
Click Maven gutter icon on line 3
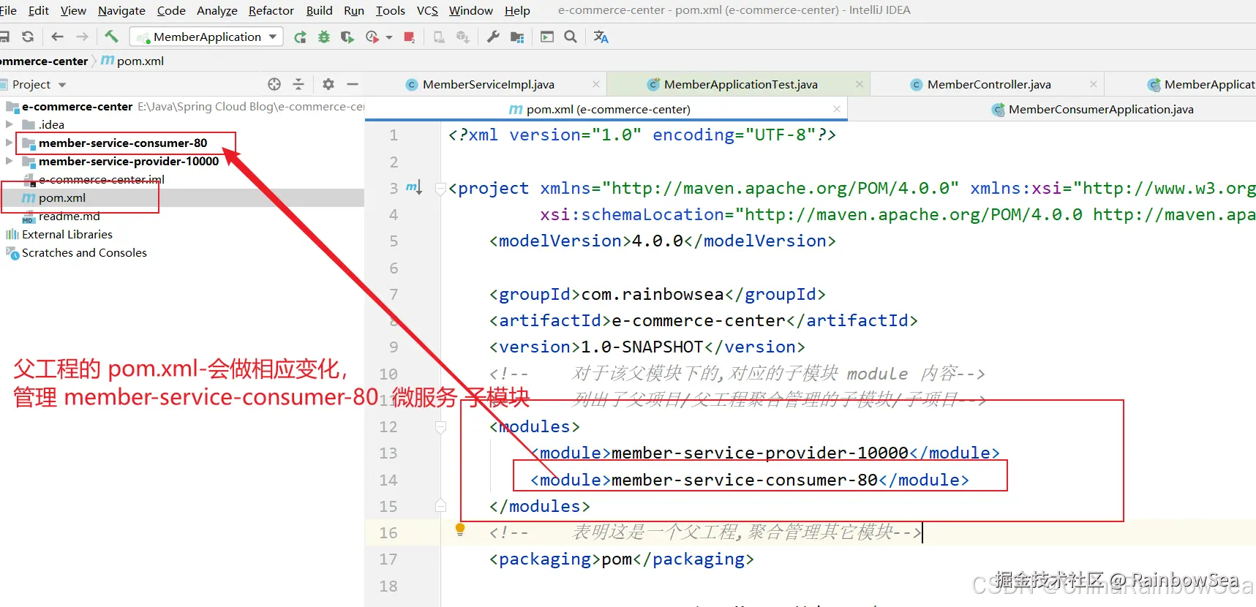[x=414, y=188]
